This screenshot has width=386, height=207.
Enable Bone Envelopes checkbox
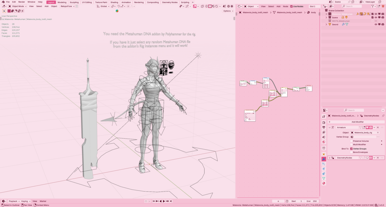click(x=351, y=152)
